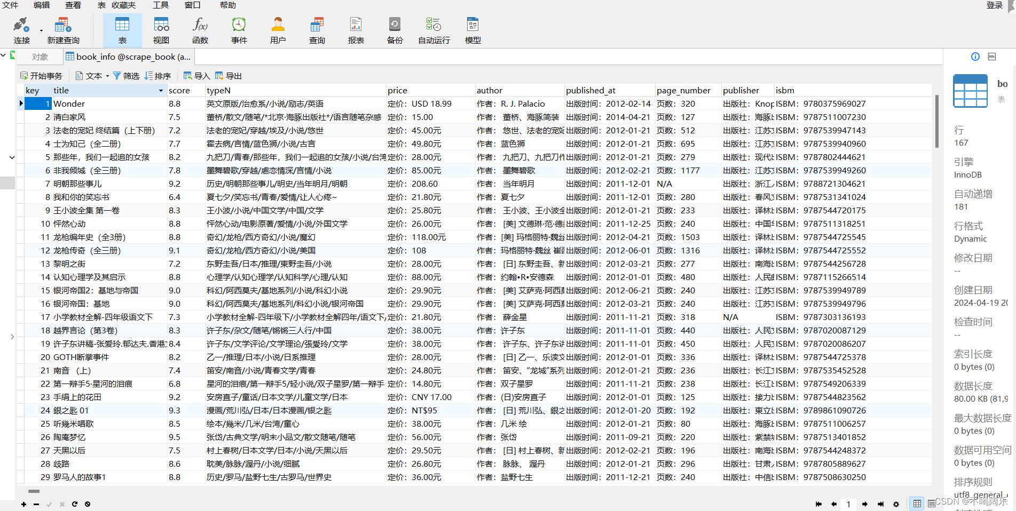Stop loading with the stop icon
The height and width of the screenshot is (511, 1016).
point(88,504)
